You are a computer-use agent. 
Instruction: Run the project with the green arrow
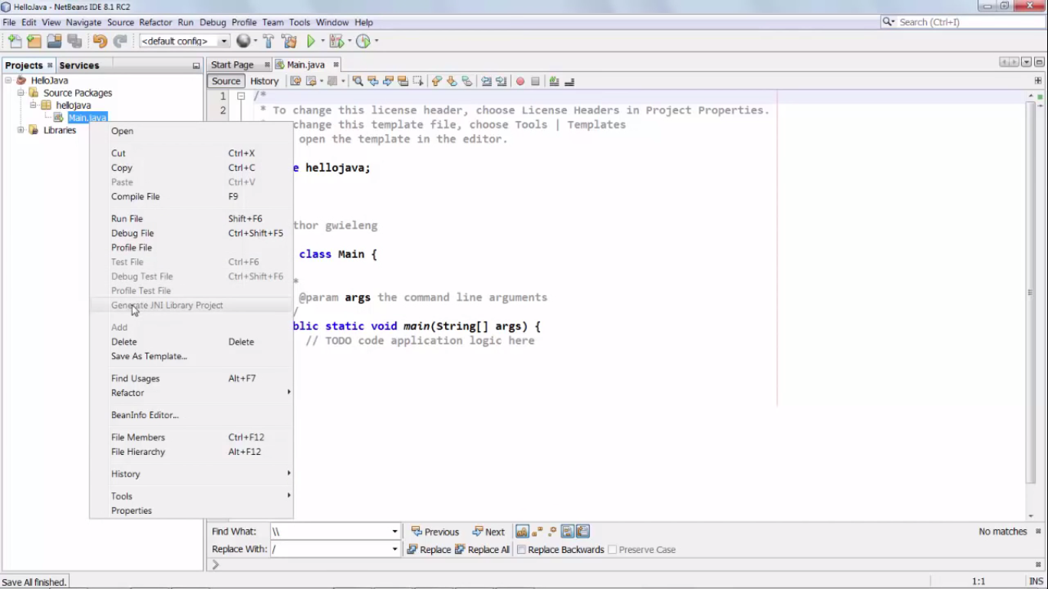click(311, 41)
